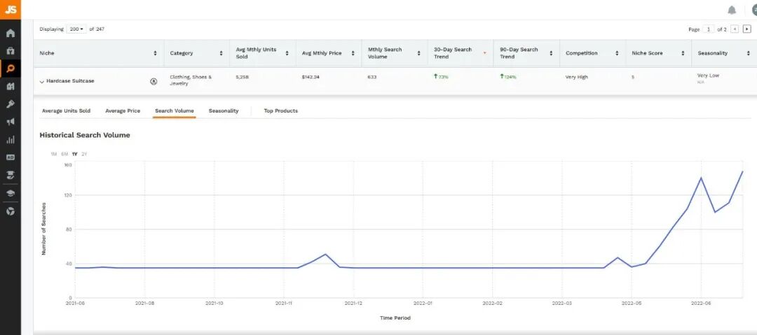Sort by Competition column
757x335 pixels.
pos(617,54)
